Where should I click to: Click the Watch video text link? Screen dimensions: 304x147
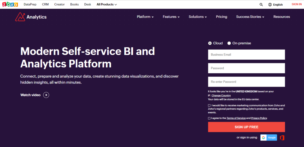pyautogui.click(x=31, y=95)
